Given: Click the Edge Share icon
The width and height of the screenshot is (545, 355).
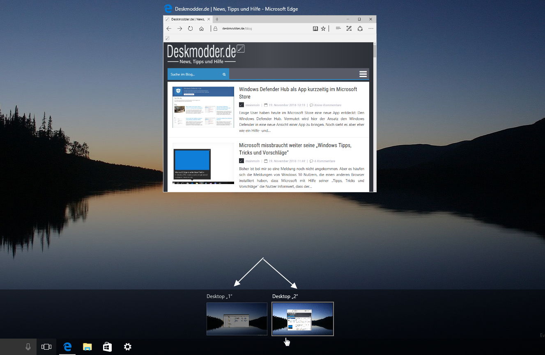Looking at the screenshot, I should click(x=360, y=29).
